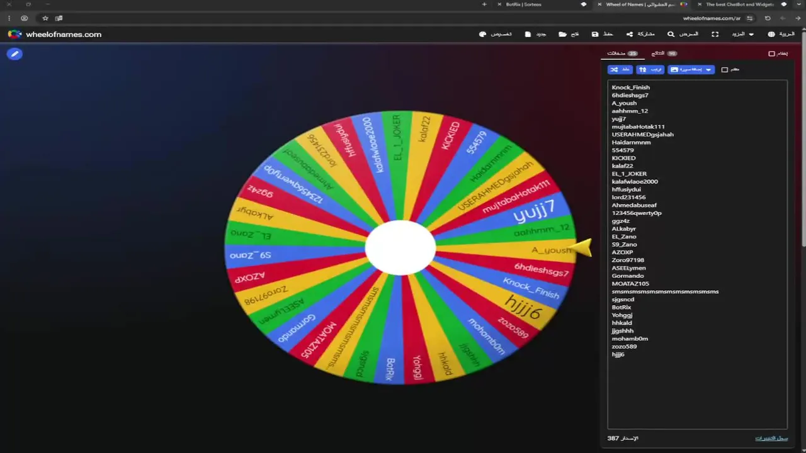Image resolution: width=806 pixels, height=453 pixels.
Task: Click the Share icon
Action: click(x=629, y=34)
